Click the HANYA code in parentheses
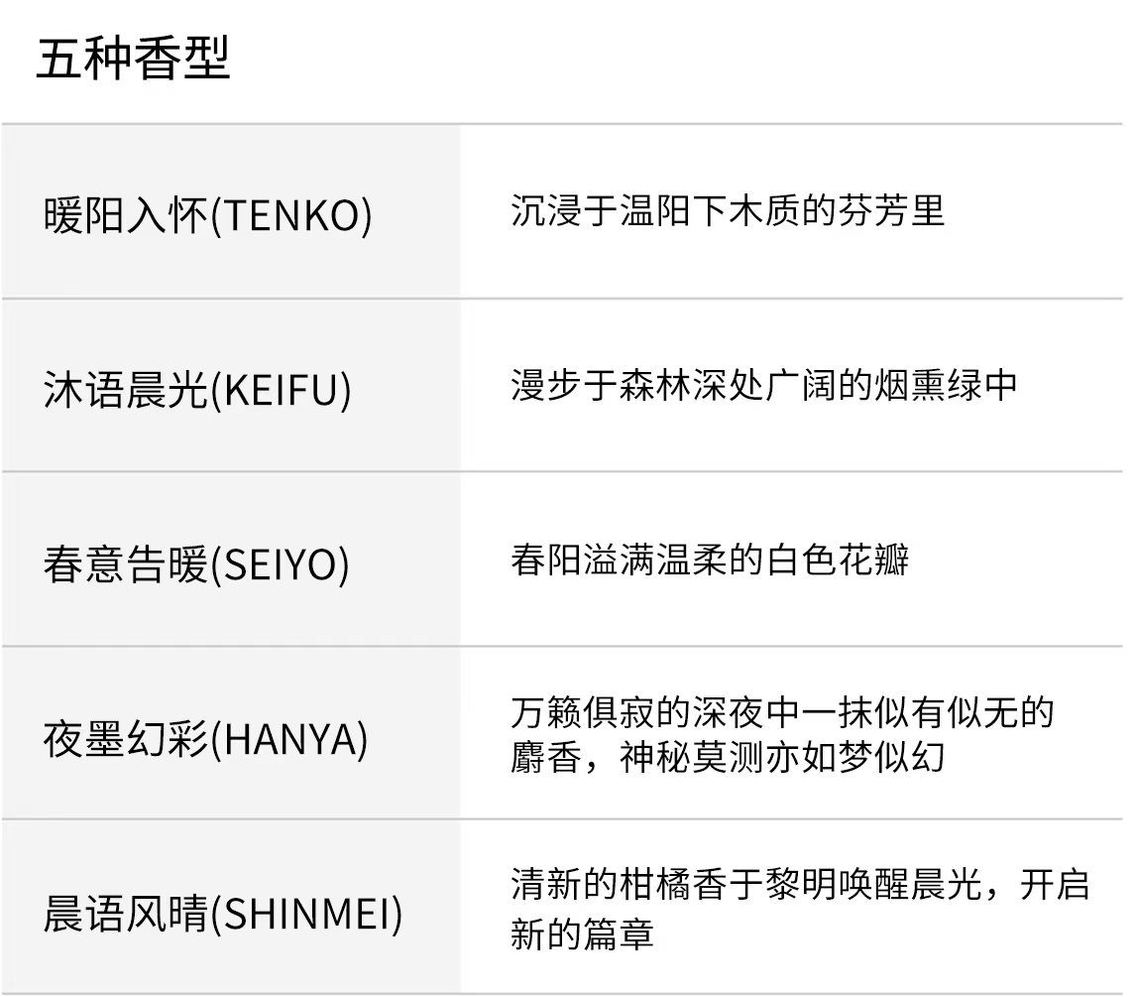 pyautogui.click(x=290, y=739)
